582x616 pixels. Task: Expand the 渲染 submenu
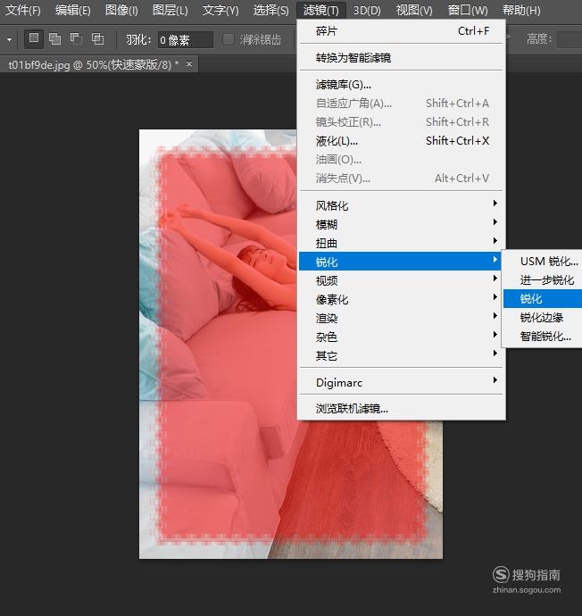click(x=402, y=318)
